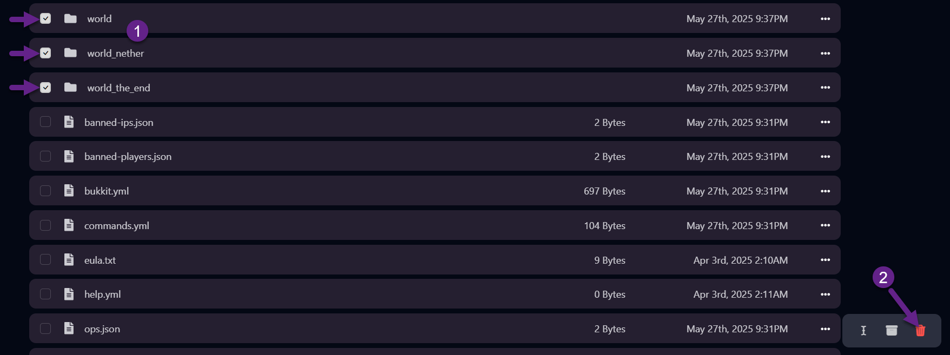Viewport: 950px width, 355px height.
Task: Select the banned-ips.json checkbox
Action: 45,122
